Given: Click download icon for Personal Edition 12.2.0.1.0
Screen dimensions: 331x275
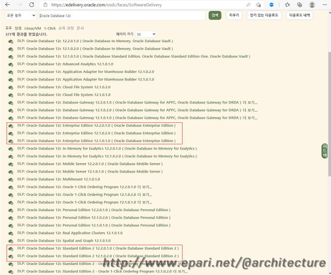Looking at the screenshot, I should [x=11, y=210].
